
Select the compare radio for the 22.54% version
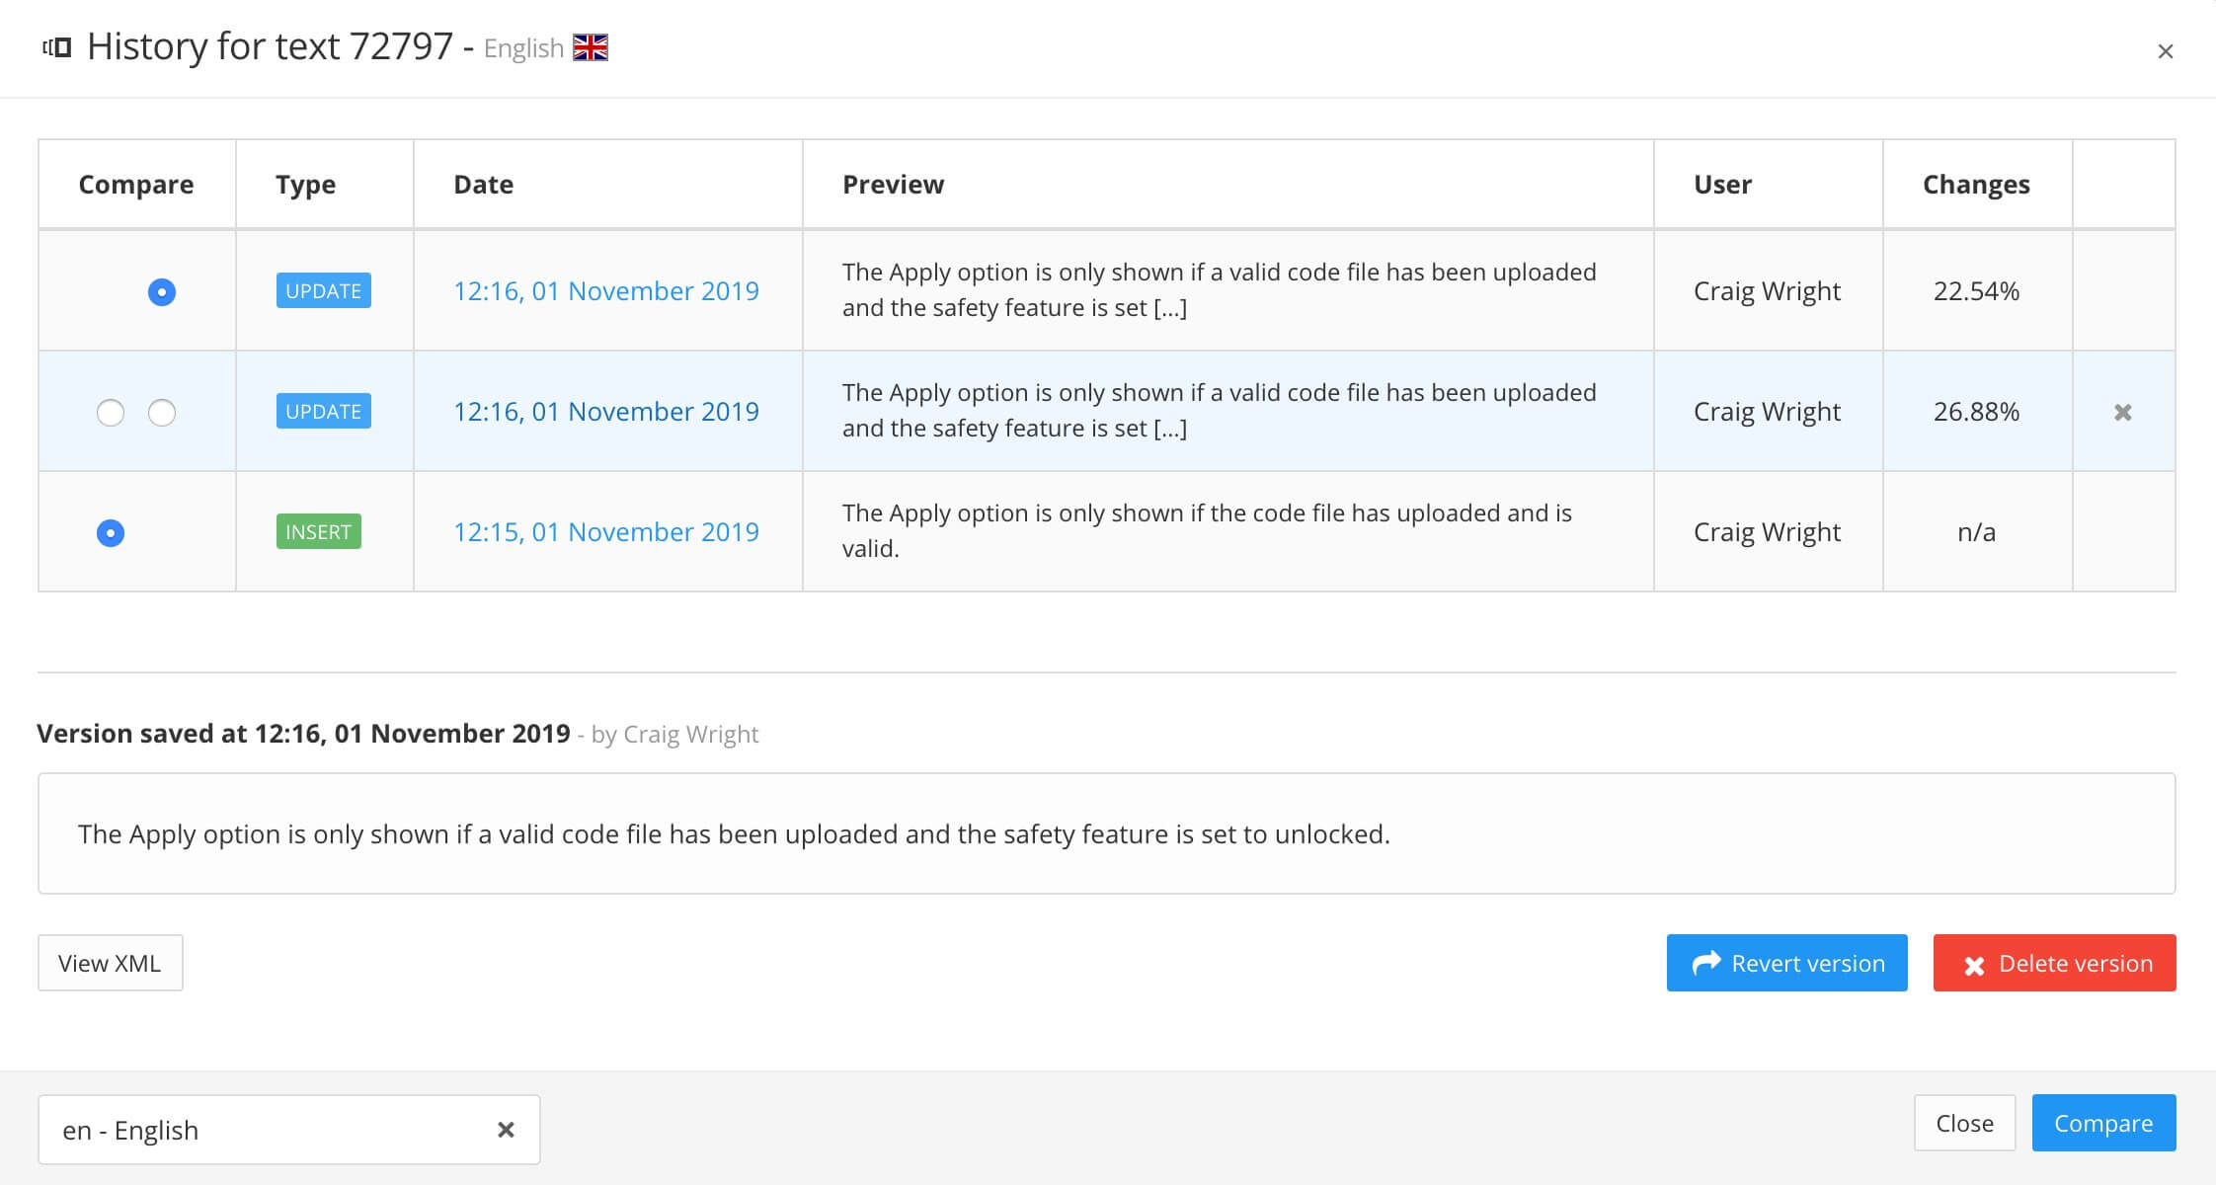pos(161,292)
